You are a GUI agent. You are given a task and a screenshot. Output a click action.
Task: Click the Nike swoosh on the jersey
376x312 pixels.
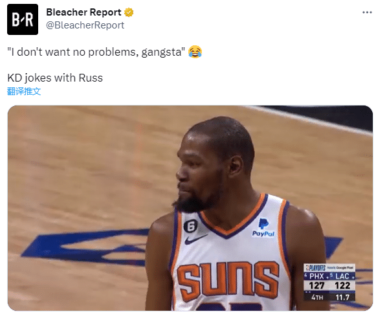(195, 240)
